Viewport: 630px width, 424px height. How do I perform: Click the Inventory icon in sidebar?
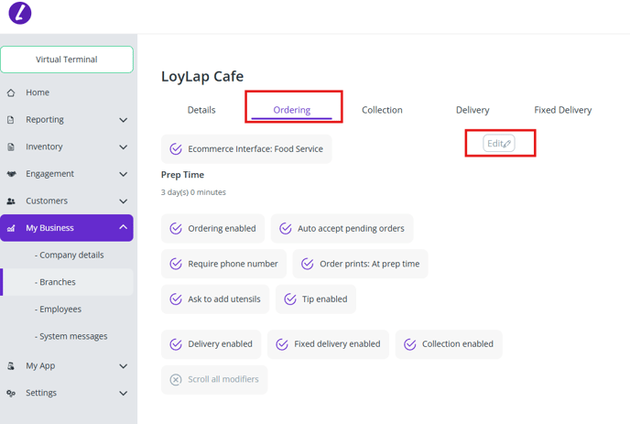click(x=11, y=147)
